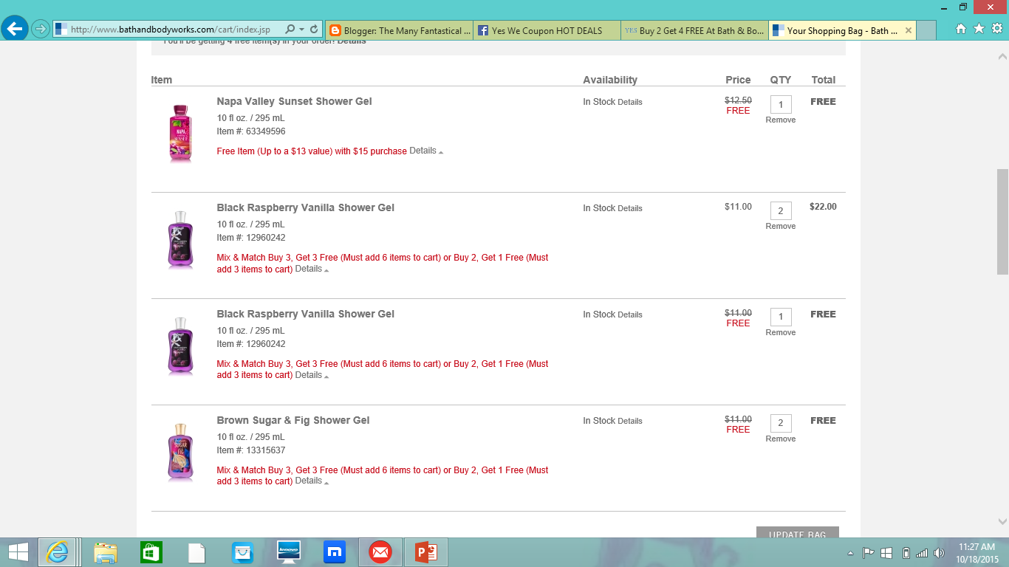
Task: Open Windows Store green taskbar icon
Action: click(x=151, y=552)
